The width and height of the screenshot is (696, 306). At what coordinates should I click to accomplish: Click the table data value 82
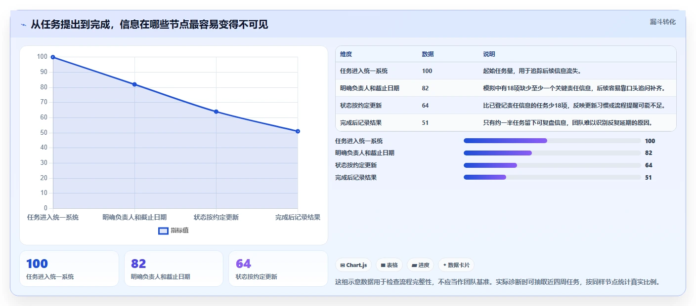click(425, 88)
